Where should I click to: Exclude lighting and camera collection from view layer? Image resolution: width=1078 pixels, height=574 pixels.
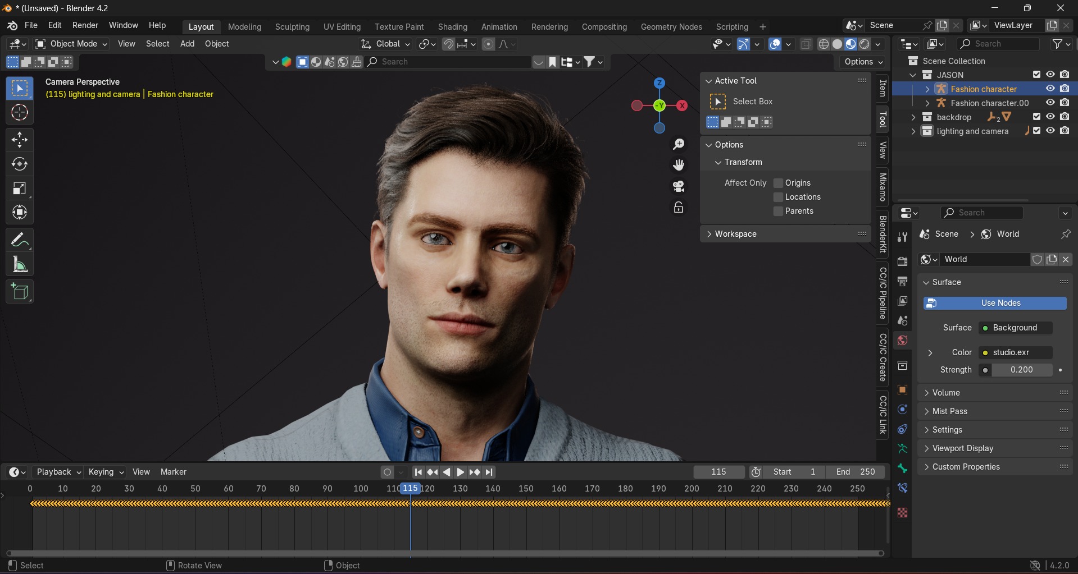click(1036, 131)
